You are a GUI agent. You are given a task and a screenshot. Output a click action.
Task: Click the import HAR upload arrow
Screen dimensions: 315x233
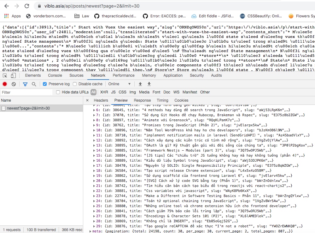(140, 84)
